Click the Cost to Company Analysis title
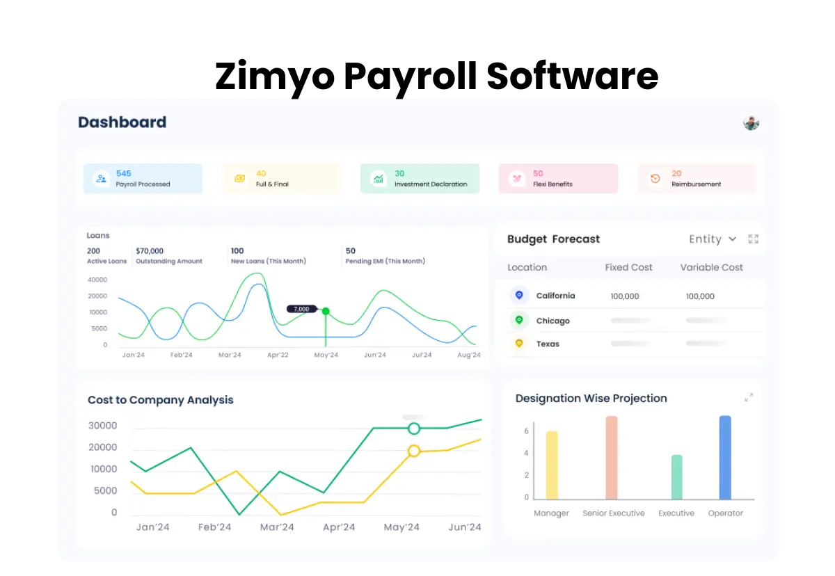This screenshot has width=835, height=576. 161,400
